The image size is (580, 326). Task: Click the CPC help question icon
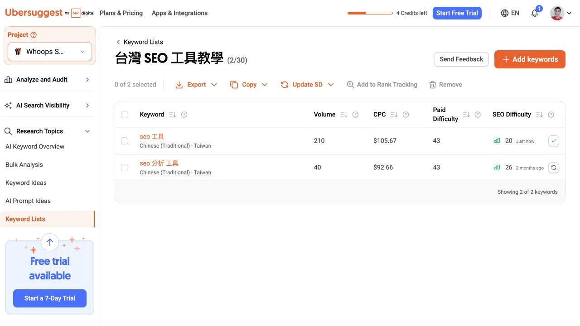[406, 115]
